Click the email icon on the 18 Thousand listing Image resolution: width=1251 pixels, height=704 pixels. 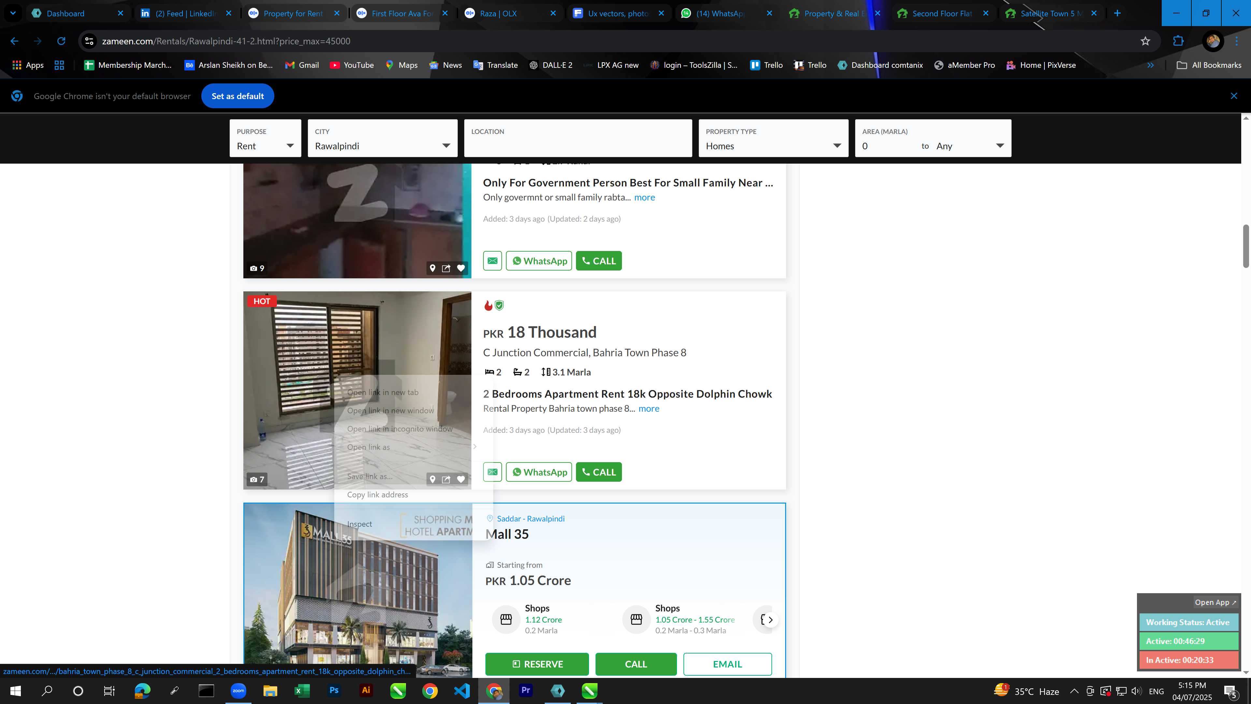pos(492,472)
